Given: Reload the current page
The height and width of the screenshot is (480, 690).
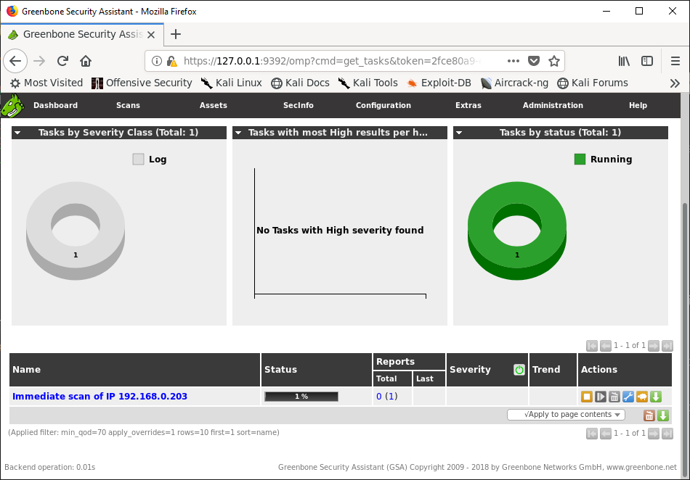Looking at the screenshot, I should coord(63,61).
